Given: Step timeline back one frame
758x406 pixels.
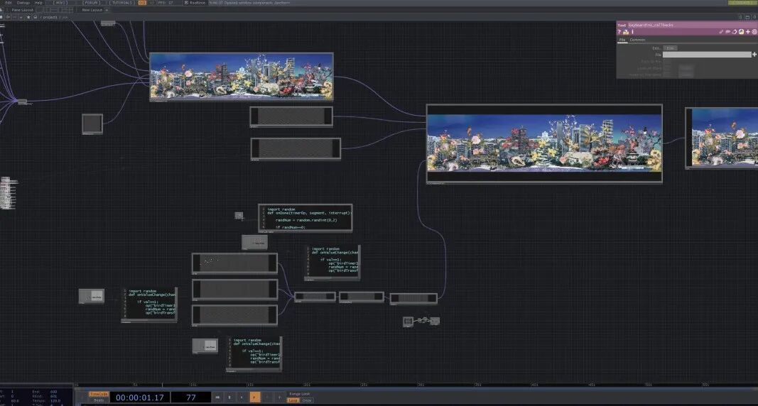Looking at the screenshot, I should pyautogui.click(x=267, y=397).
